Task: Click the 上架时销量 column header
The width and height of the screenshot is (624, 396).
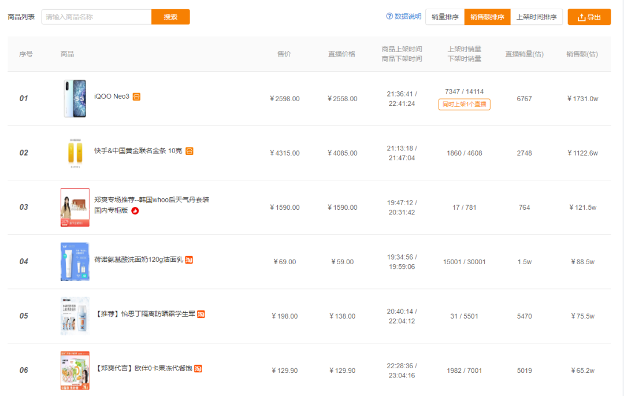Action: pos(465,49)
